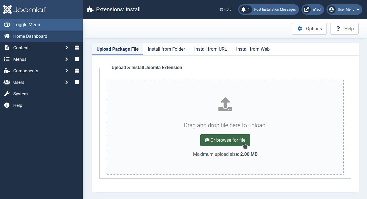Image resolution: width=367 pixels, height=199 pixels.
Task: Click the Help button in toolbar
Action: [344, 29]
